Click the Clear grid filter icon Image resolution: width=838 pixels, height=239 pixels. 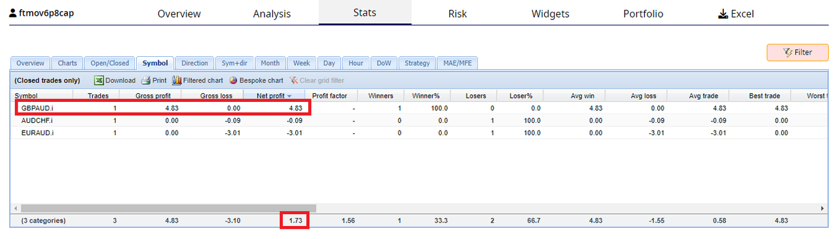(x=294, y=80)
